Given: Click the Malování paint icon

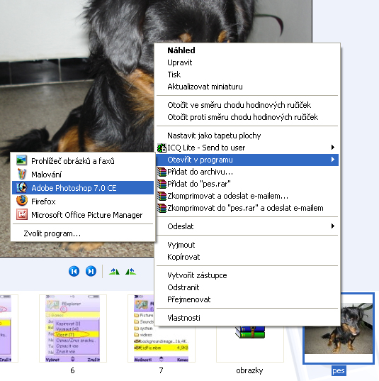Looking at the screenshot, I should [21, 174].
